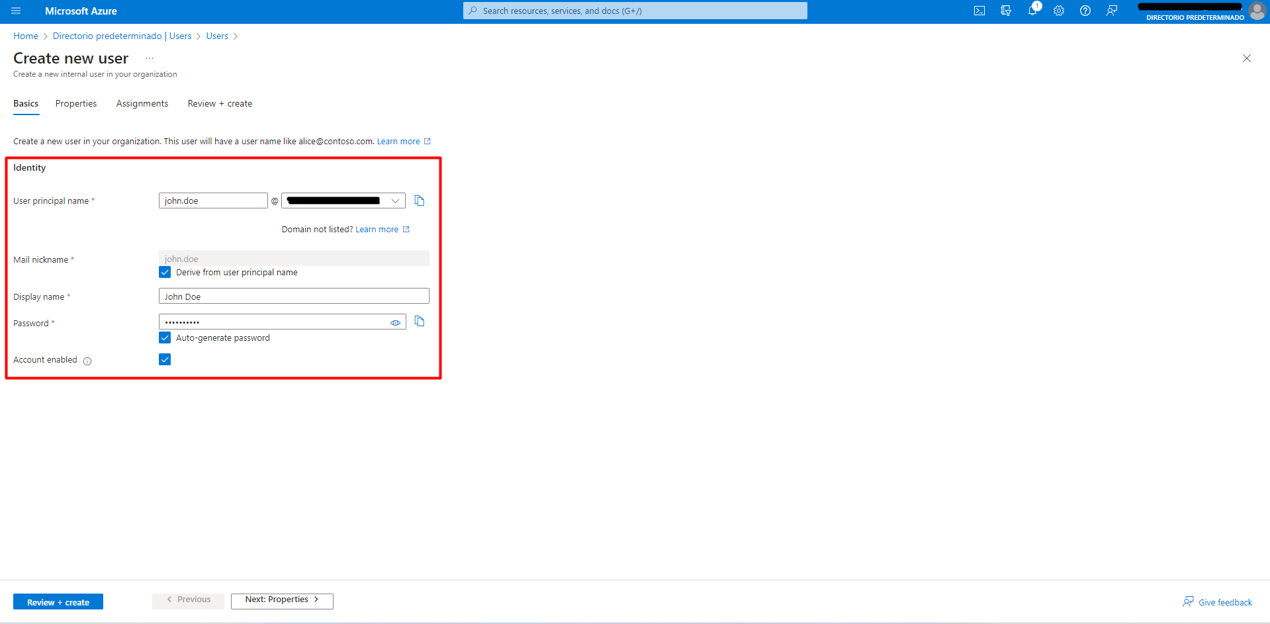Launch Cloud Shell from the top bar
Image resolution: width=1270 pixels, height=624 pixels.
tap(979, 11)
